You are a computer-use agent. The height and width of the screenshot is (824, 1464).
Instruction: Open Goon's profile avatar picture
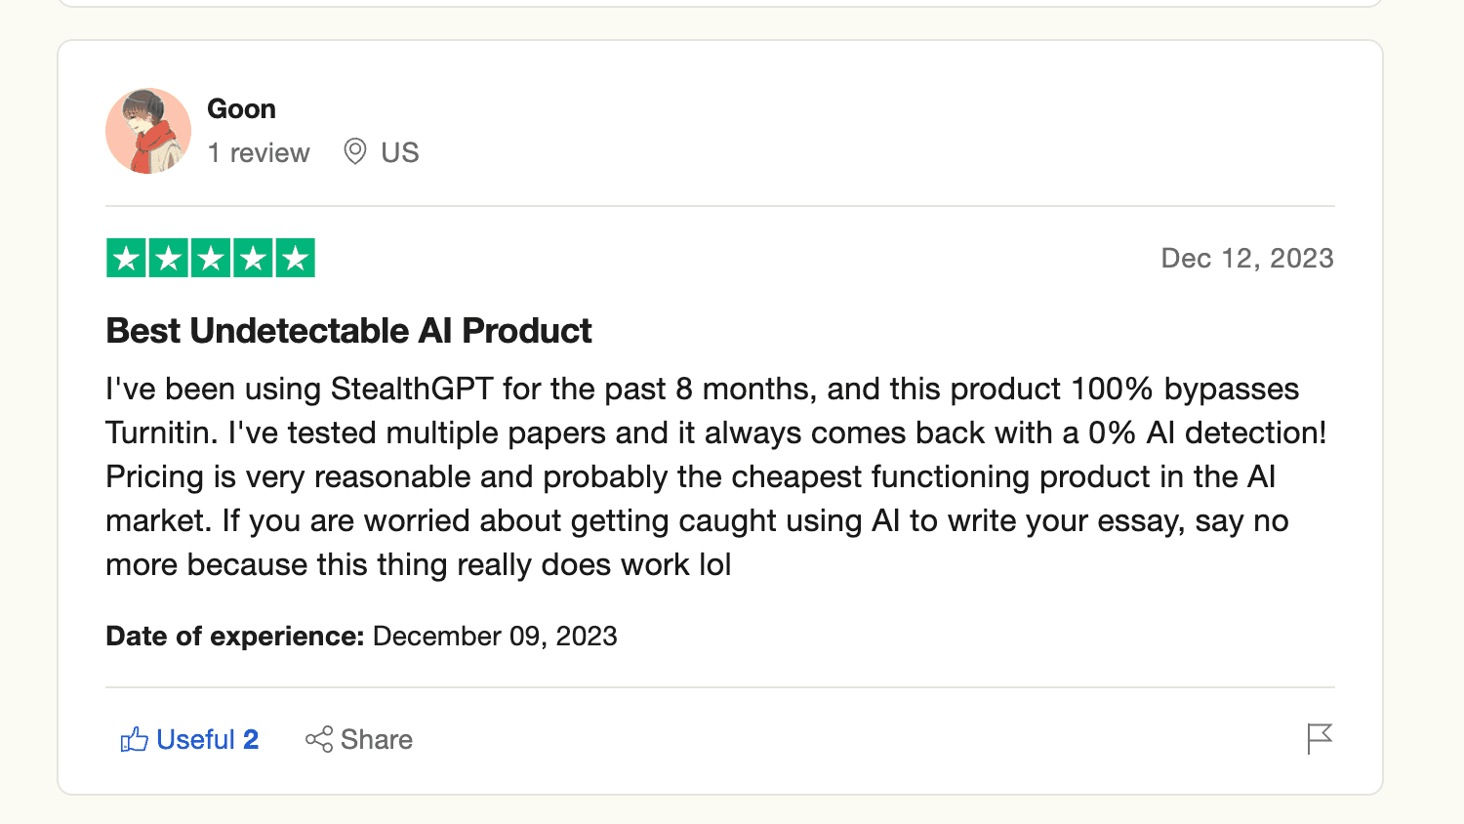(x=148, y=131)
